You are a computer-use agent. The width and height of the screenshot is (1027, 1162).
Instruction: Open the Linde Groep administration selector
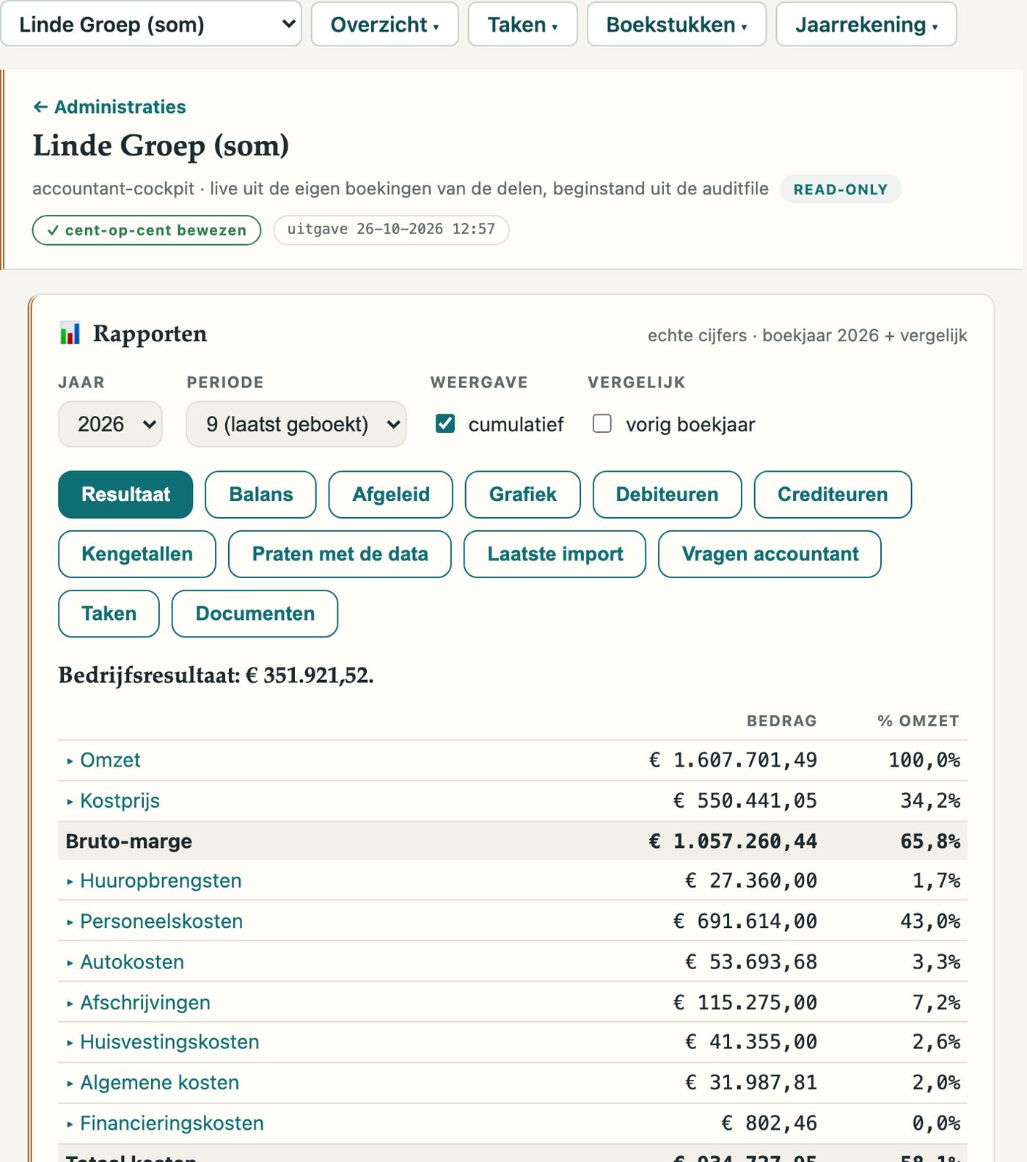pos(151,24)
